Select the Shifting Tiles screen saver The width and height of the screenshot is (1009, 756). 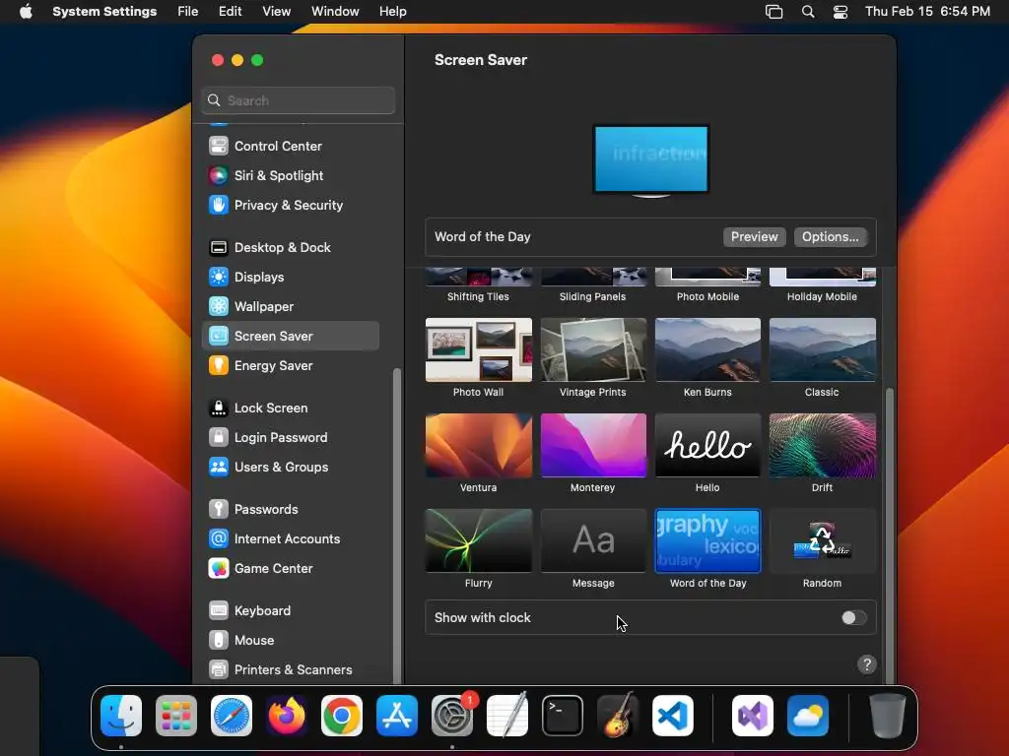(478, 284)
